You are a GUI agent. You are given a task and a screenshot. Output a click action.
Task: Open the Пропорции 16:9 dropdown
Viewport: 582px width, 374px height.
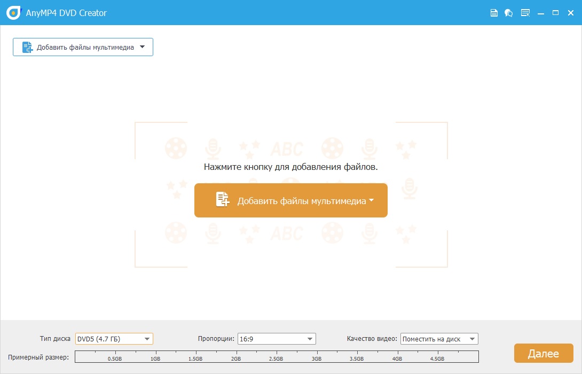pyautogui.click(x=310, y=338)
